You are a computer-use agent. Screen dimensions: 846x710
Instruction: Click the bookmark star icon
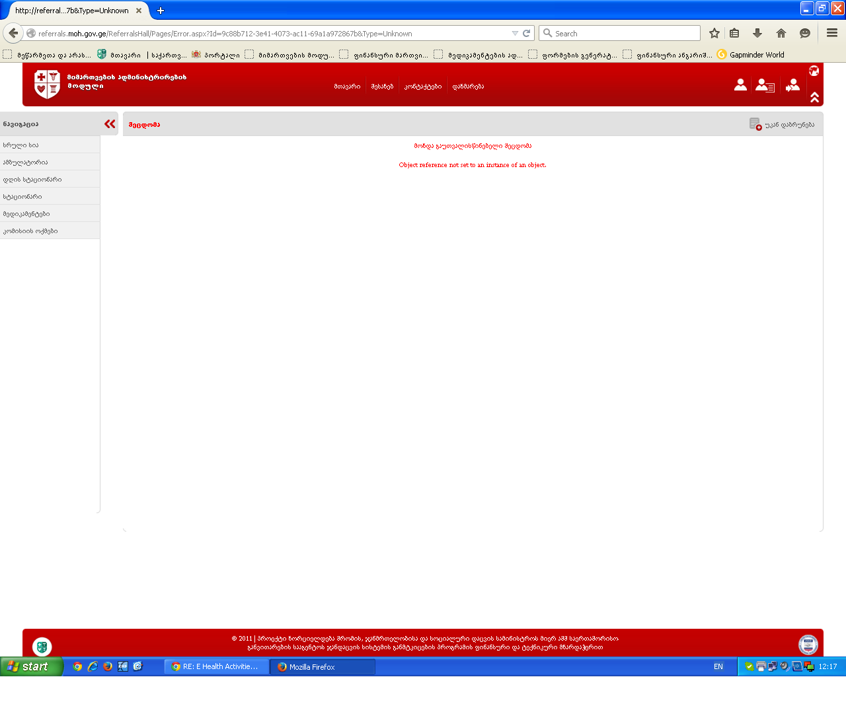(x=714, y=33)
